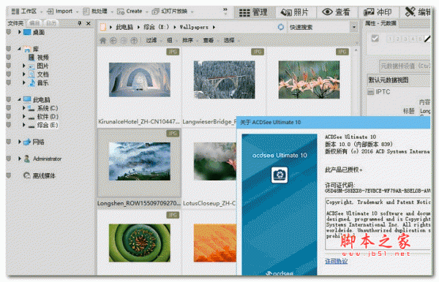Select drive 软件 (D:) in the tree
This screenshot has width=439, height=282.
(x=48, y=117)
